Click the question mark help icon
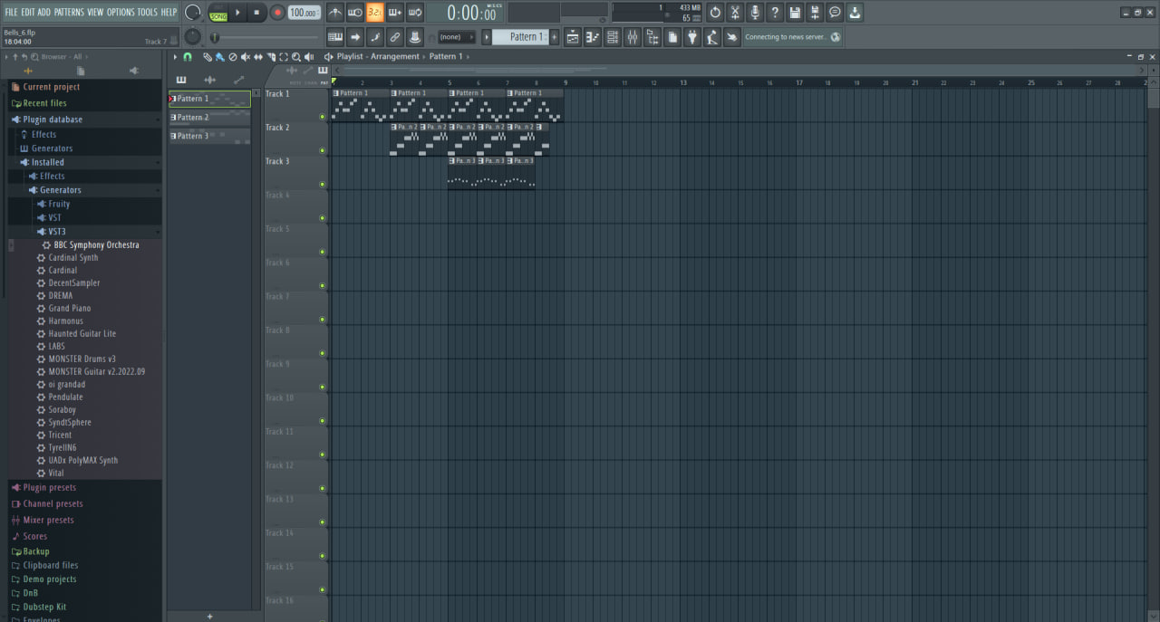Screen dimensions: 1160x622 (x=775, y=13)
